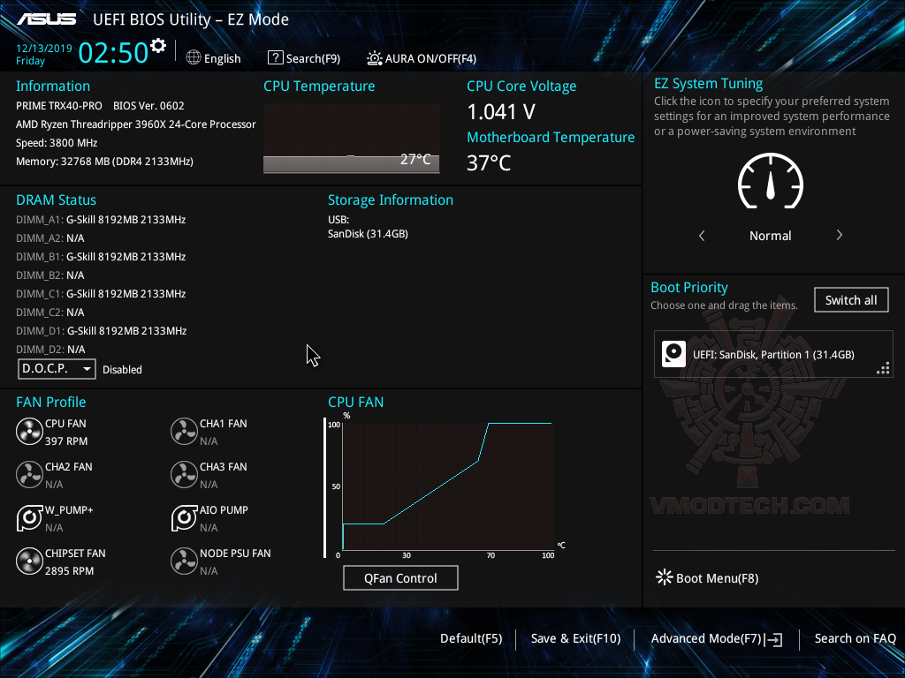
Task: Click the CPU temperature graph bar
Action: [x=352, y=163]
